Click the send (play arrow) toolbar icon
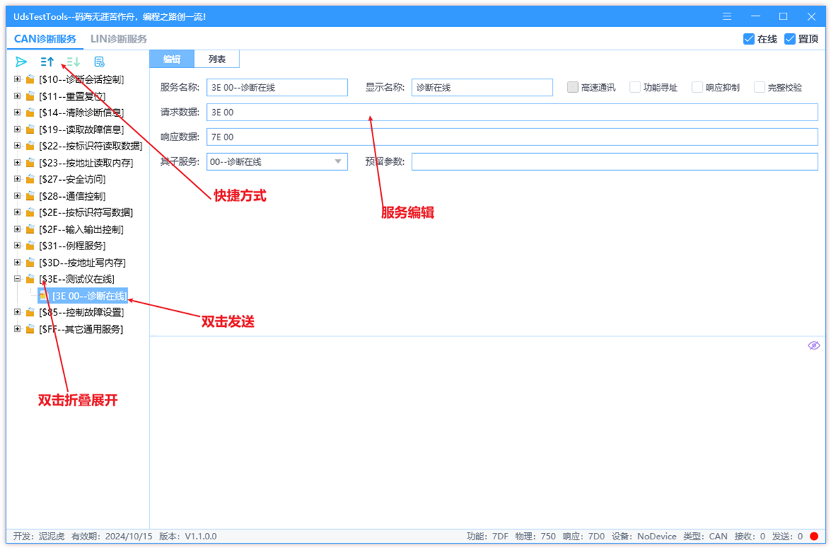The height and width of the screenshot is (550, 831). point(21,62)
